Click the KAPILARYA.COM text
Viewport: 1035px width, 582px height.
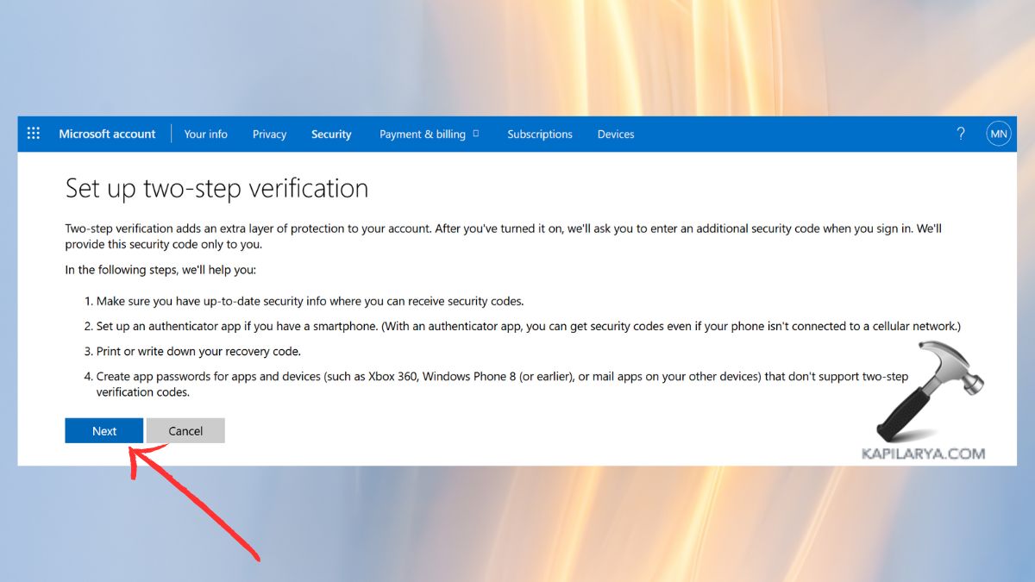(x=923, y=451)
